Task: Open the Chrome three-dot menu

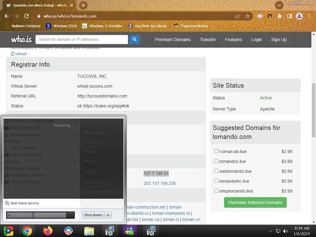Action: [309, 16]
